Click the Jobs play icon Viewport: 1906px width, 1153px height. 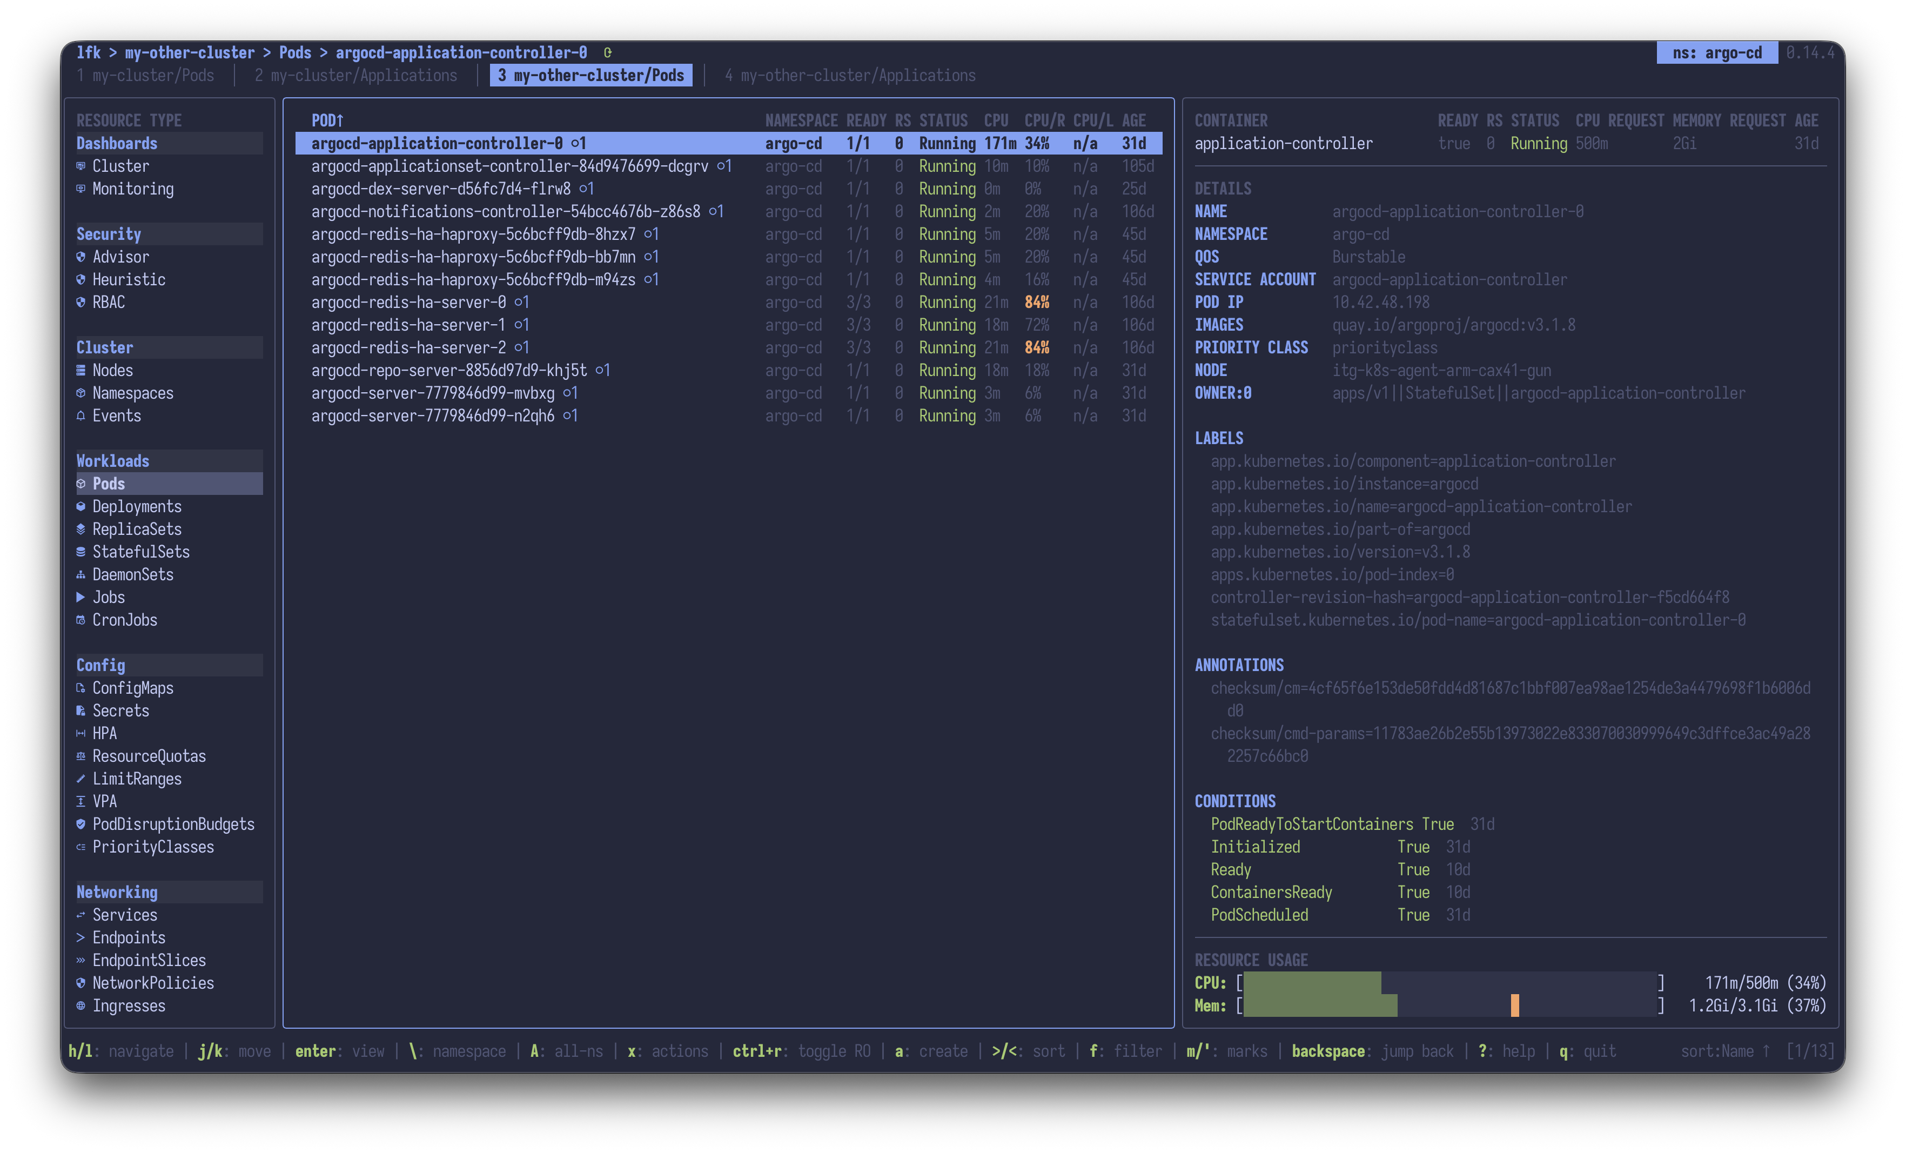(x=80, y=598)
